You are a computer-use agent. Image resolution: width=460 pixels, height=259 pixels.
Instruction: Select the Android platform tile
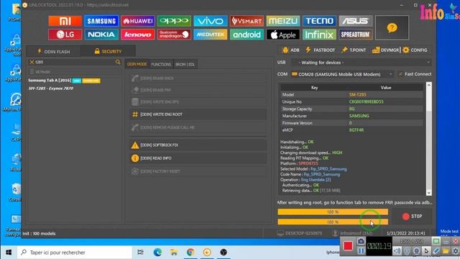tap(247, 35)
